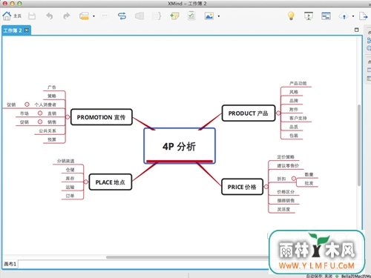This screenshot has width=371, height=278.
Task: Add a relationship link icon
Action: [122, 16]
